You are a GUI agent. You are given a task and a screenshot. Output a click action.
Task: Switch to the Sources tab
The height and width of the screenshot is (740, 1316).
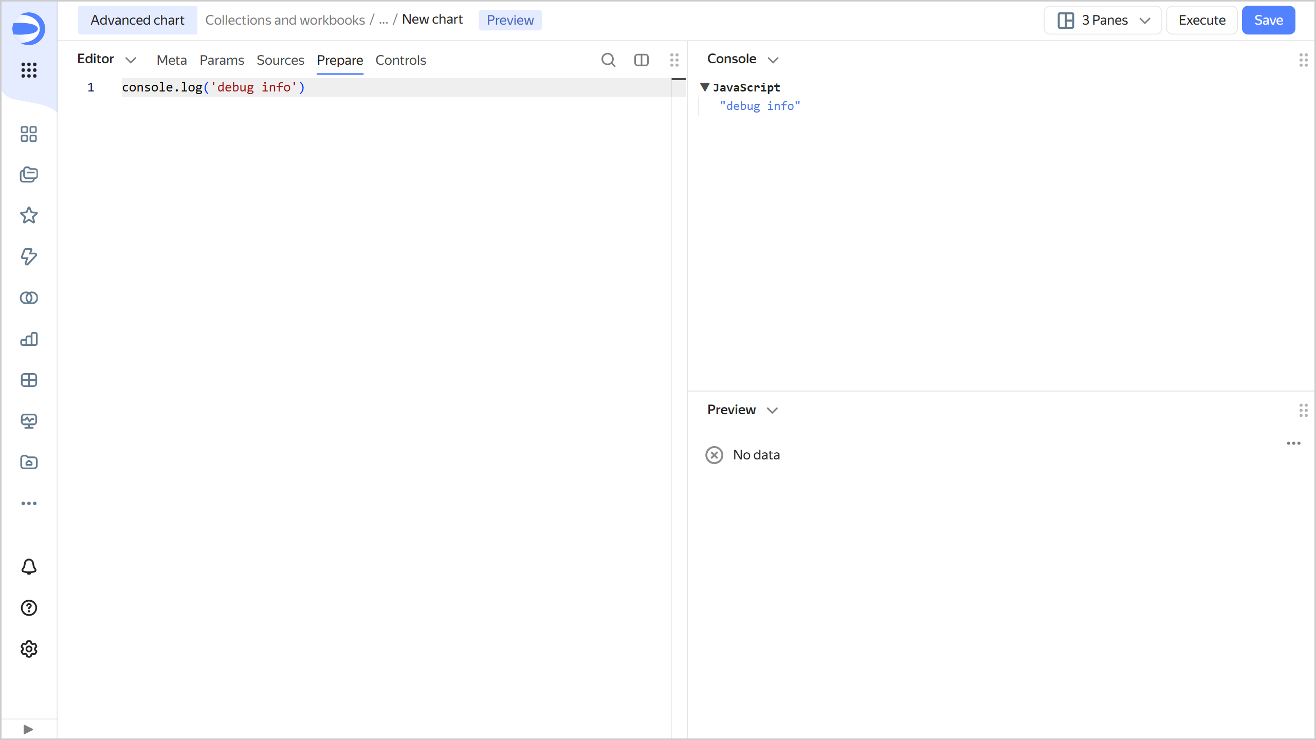[280, 60]
